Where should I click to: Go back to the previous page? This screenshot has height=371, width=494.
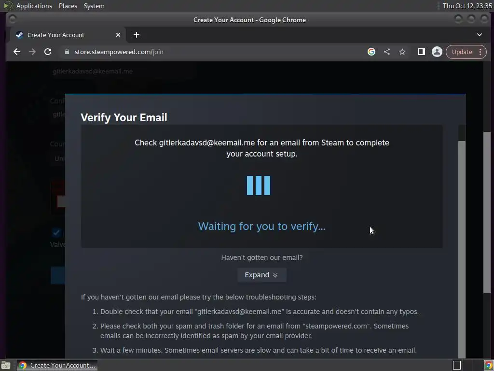point(17,52)
